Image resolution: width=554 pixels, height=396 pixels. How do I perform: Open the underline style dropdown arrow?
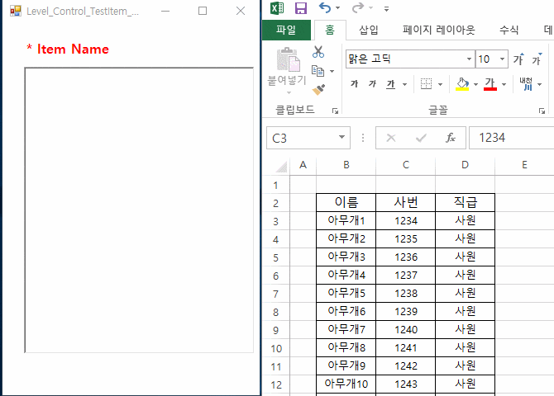point(404,84)
